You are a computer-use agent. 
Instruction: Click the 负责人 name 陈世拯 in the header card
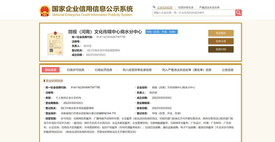click(87, 46)
